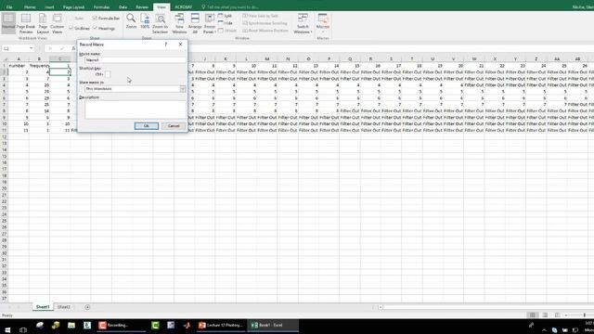This screenshot has height=334, width=594.
Task: Adjust the zoom slider in status bar
Action: pyautogui.click(x=584, y=315)
